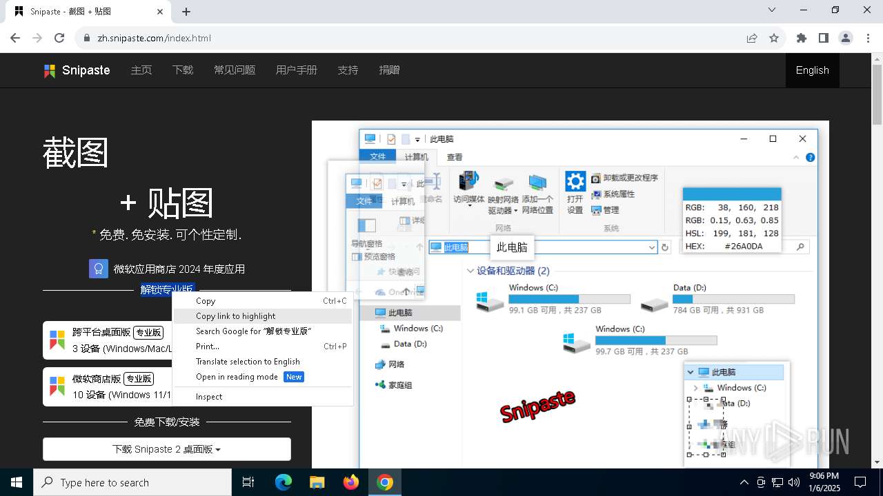Close the Snipaste tab
Viewport: 883px width, 496px height.
click(x=160, y=12)
